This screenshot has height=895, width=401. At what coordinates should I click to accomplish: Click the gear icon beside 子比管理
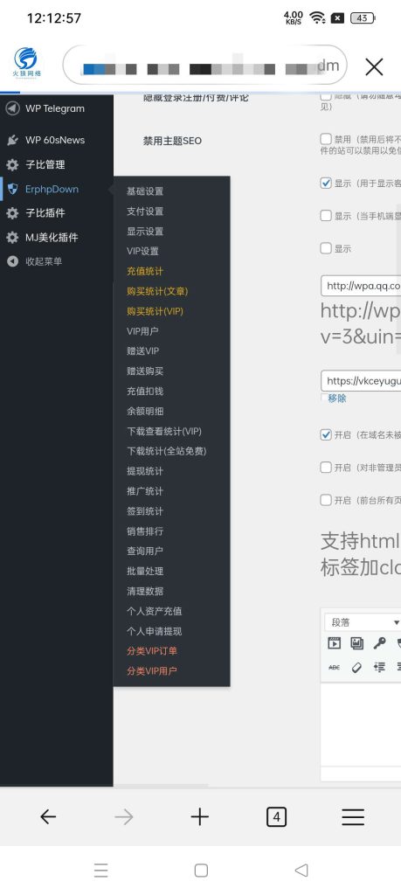click(12, 165)
